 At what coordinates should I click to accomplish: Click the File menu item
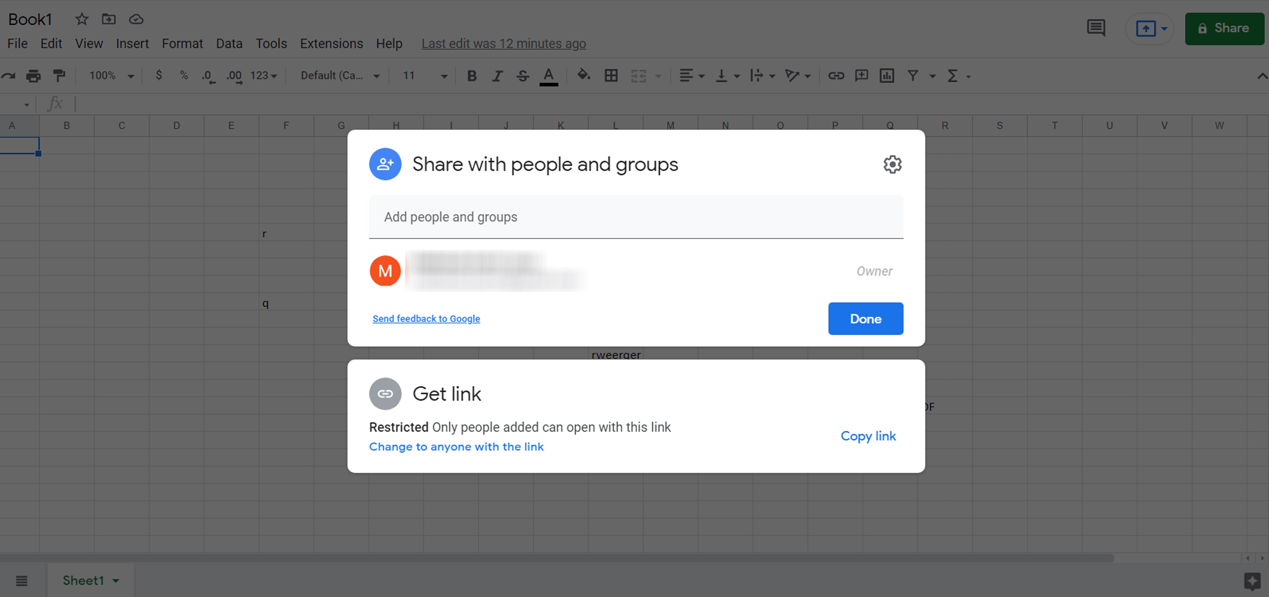(x=17, y=43)
